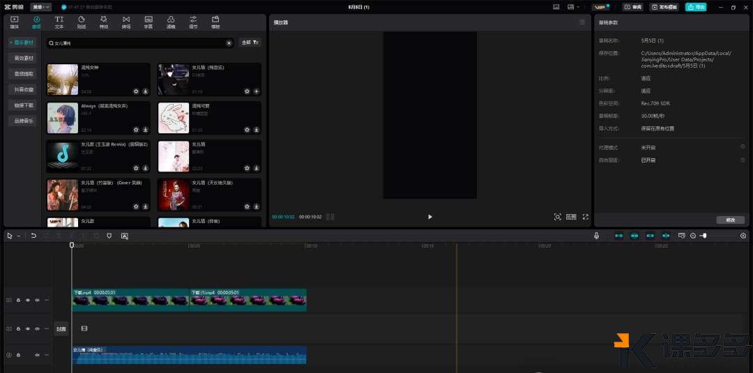Undo the last action

pyautogui.click(x=33, y=236)
